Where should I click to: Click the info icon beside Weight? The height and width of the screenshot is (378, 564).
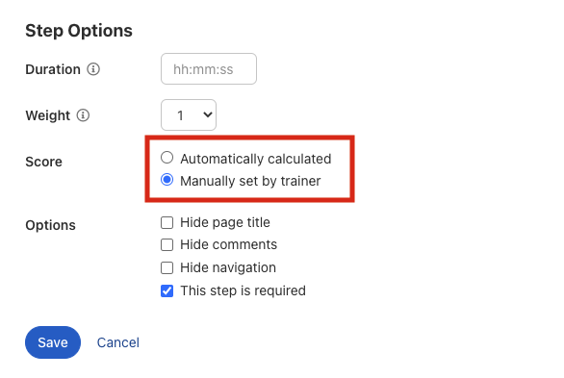click(x=83, y=115)
